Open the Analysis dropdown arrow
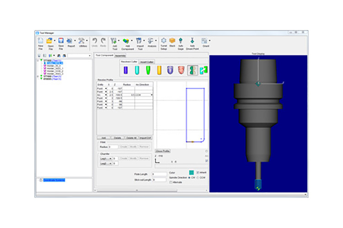343x228 pixels. 156,41
